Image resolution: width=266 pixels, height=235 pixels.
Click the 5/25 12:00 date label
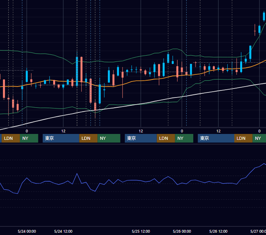141,231
